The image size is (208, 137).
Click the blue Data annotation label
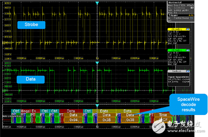click(31, 79)
